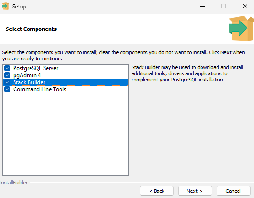The width and height of the screenshot is (254, 198).
Task: Select the PostgreSQL Server list item
Action: point(36,68)
